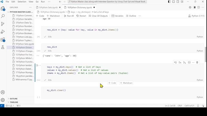Open the Testing flask view
This screenshot has width=207, height=116.
tap(3, 47)
